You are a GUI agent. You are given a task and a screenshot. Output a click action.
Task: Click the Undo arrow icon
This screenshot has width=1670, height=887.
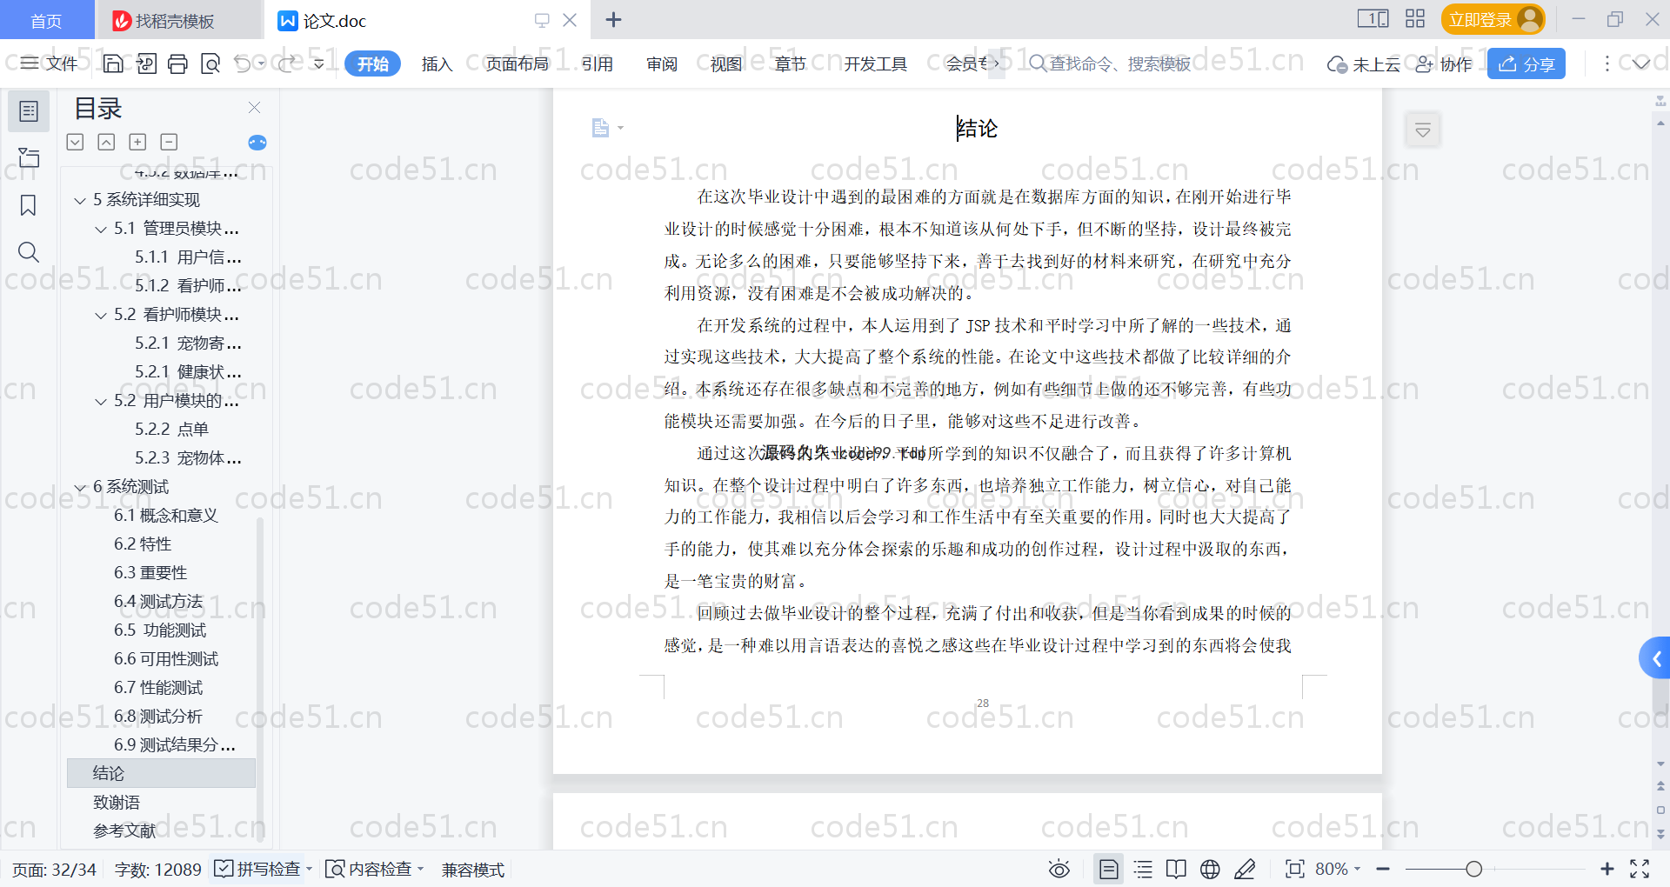pyautogui.click(x=243, y=63)
